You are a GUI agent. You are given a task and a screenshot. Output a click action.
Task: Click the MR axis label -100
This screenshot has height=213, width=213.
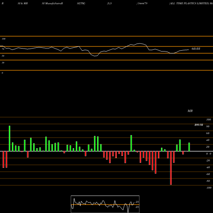209,188
